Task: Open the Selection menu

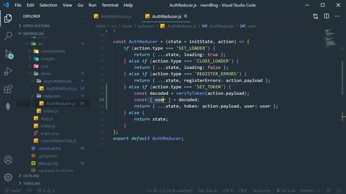Action: (48, 5)
